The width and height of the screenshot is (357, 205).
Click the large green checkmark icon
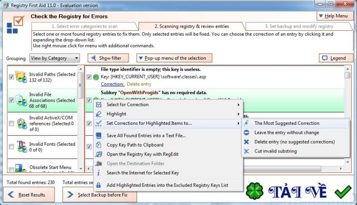343,192
